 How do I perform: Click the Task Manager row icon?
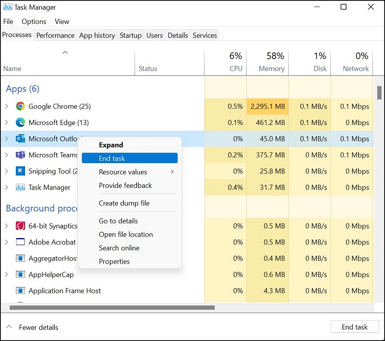pyautogui.click(x=20, y=187)
